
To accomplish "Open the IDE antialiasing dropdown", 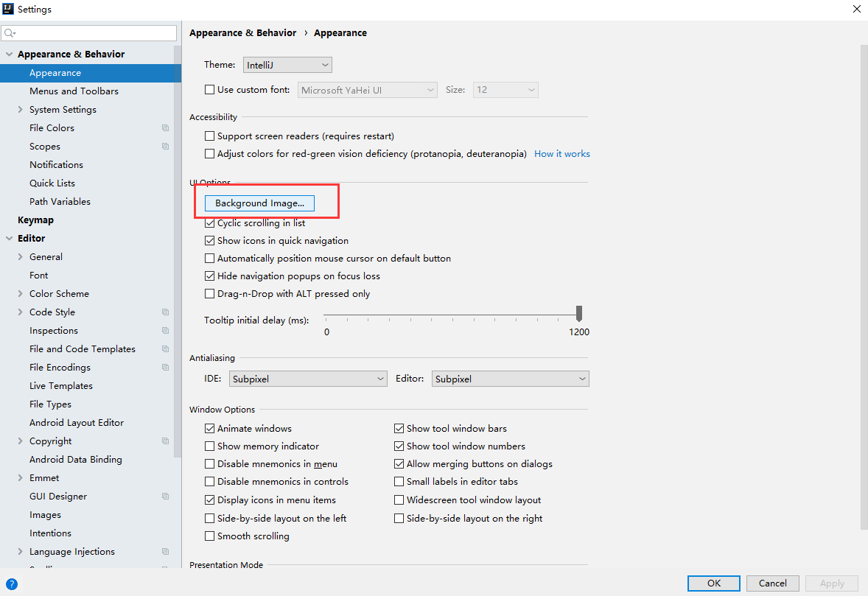I will (x=308, y=379).
